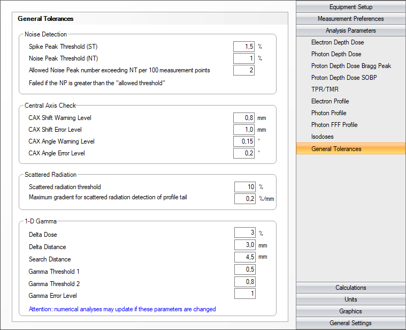406x330 pixels.
Task: Click the 'Noise Peak Threshold (NT)' label
Action: (64, 58)
